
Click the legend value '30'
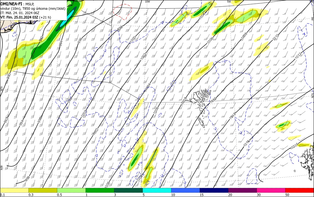pos(259,195)
